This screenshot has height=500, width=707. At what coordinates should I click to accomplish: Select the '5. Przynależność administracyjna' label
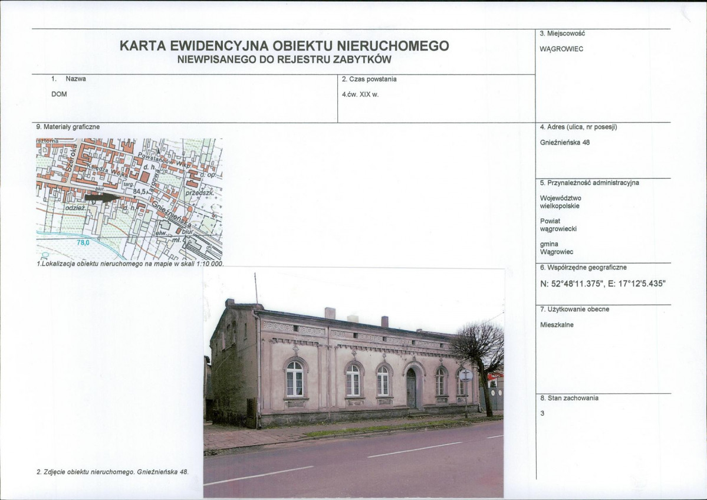click(589, 183)
